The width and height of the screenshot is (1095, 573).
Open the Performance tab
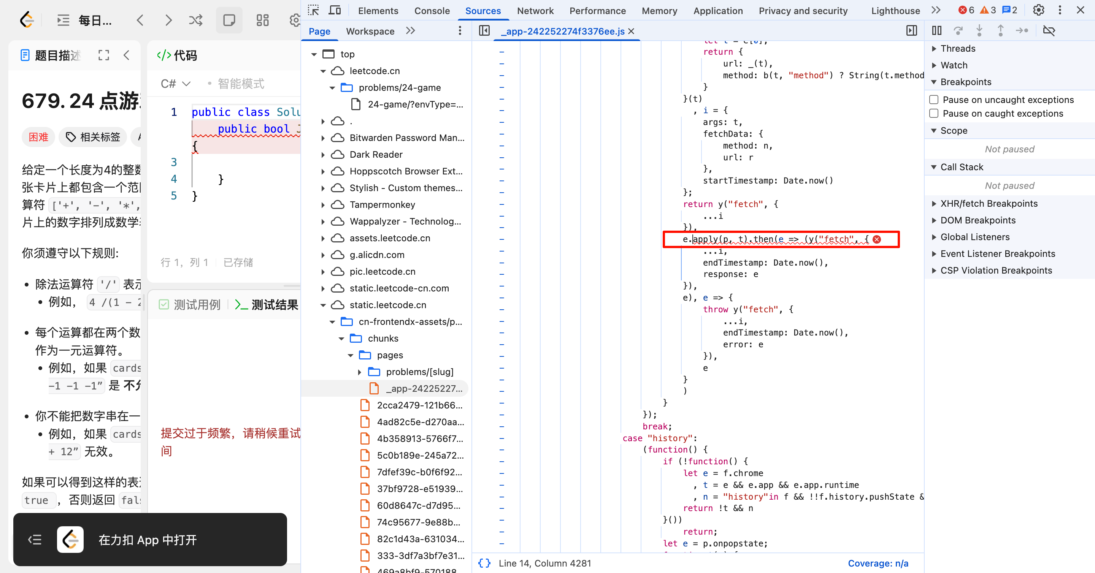point(598,11)
